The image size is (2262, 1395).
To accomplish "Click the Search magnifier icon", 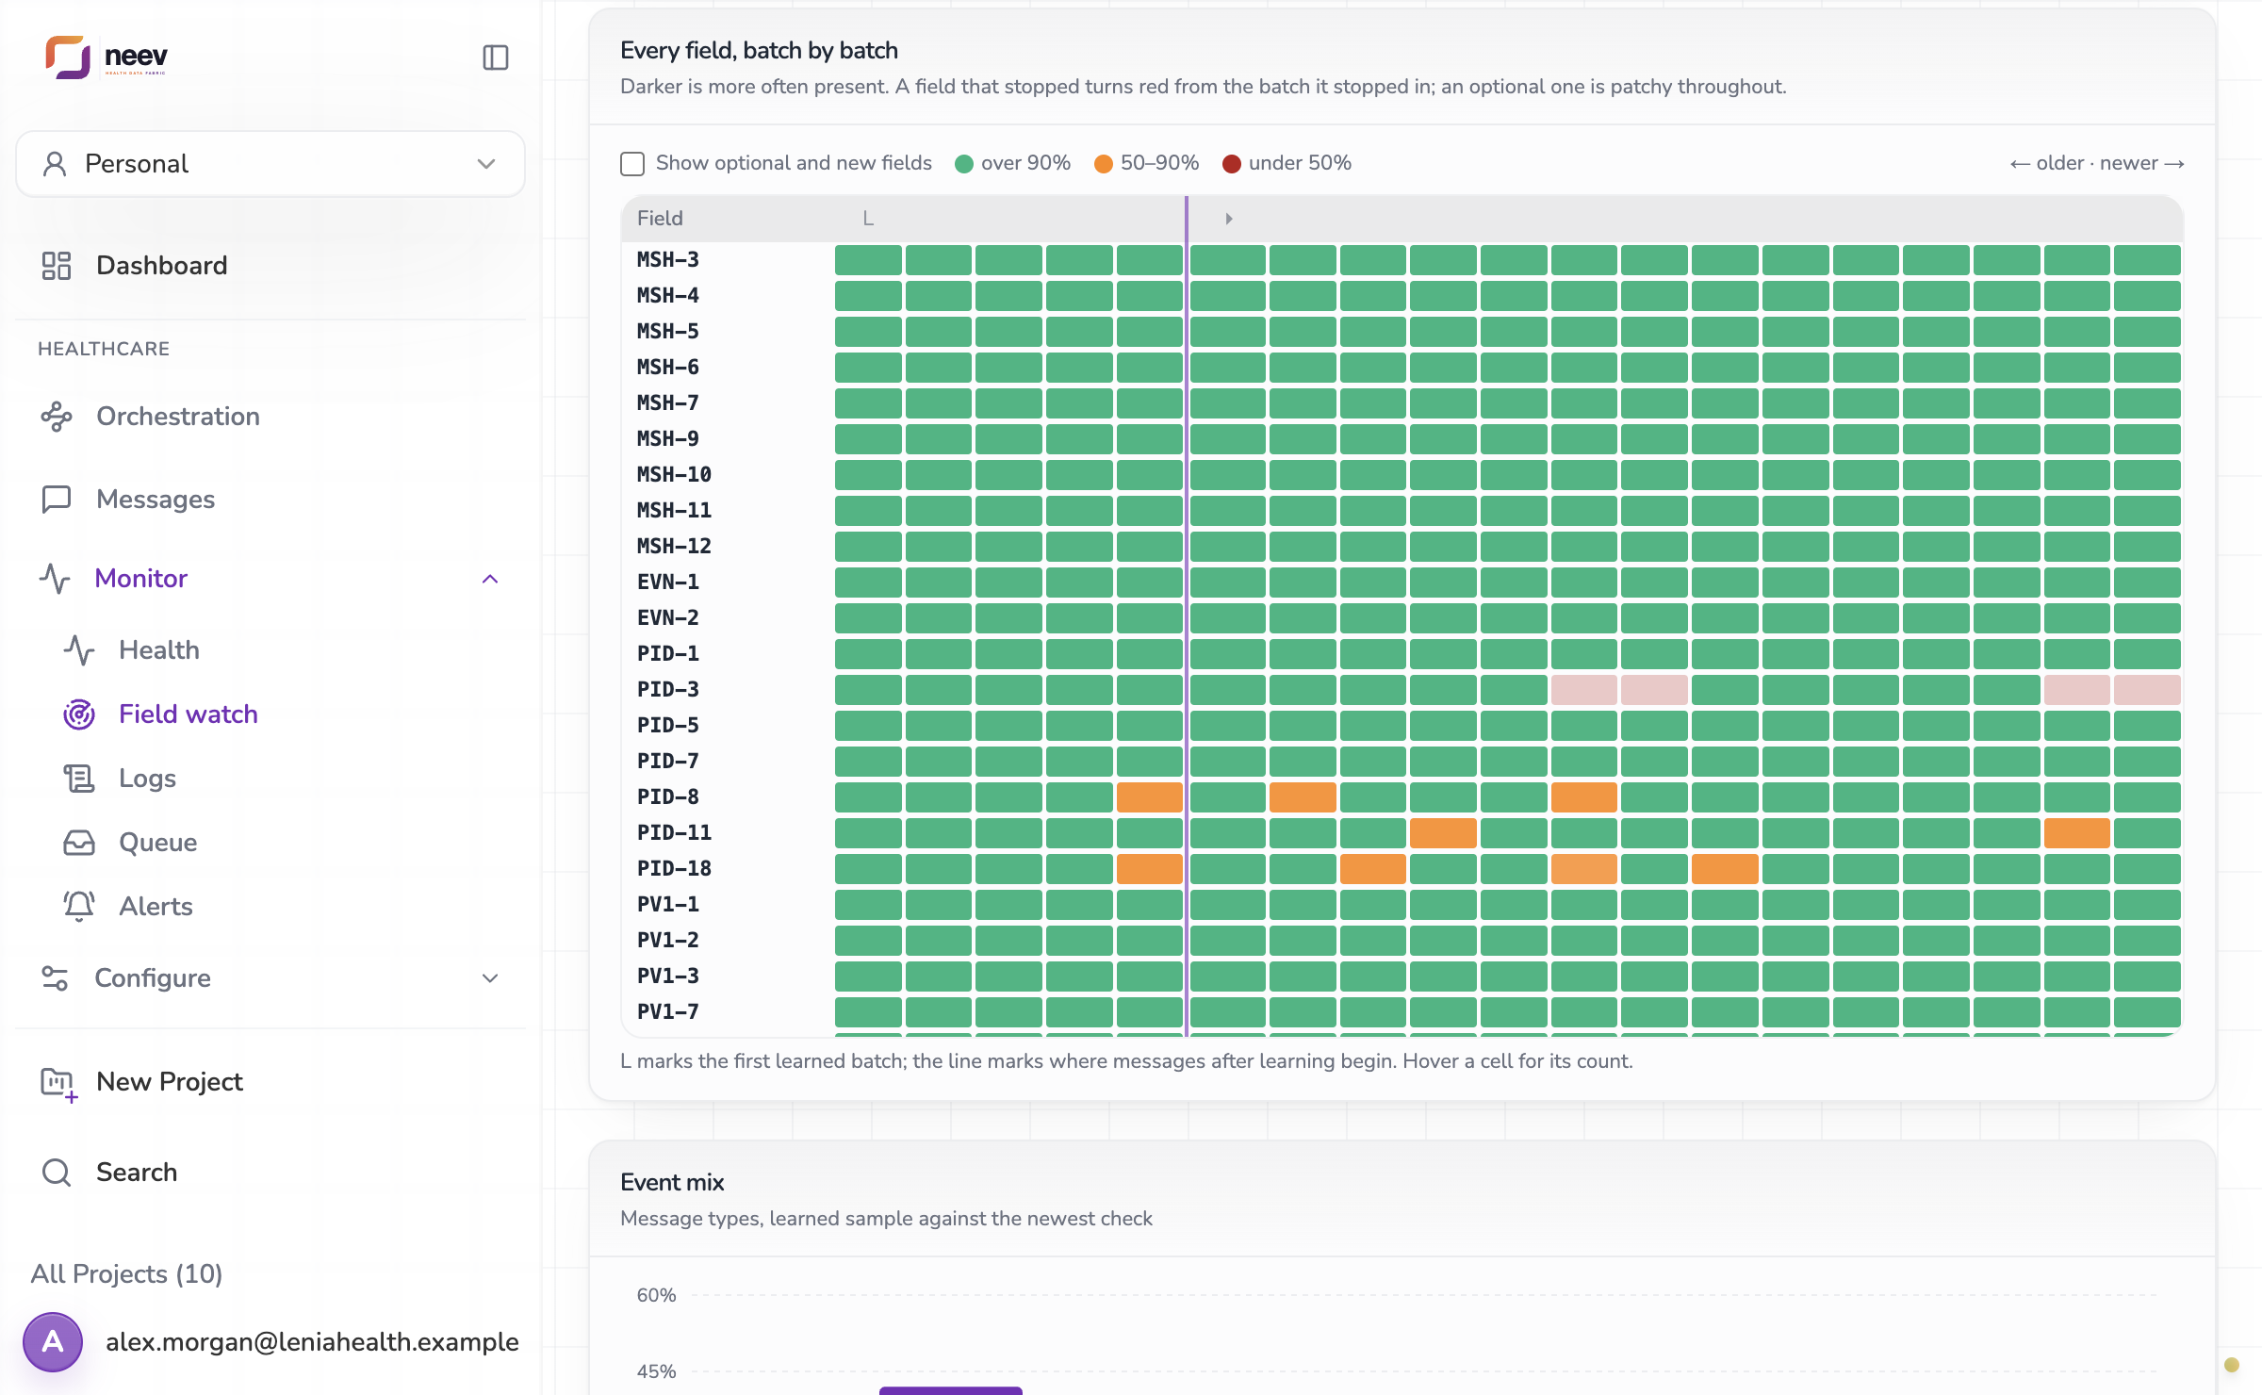I will point(57,1173).
